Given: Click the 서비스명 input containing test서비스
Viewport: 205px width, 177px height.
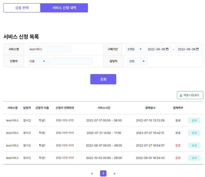Looking at the screenshot, I should point(49,49).
